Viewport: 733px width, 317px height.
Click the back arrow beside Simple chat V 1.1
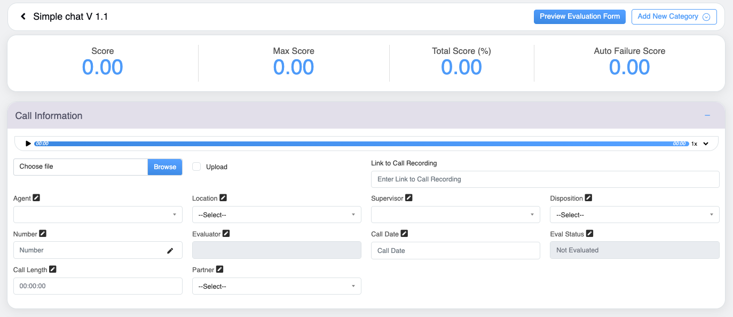tap(23, 17)
